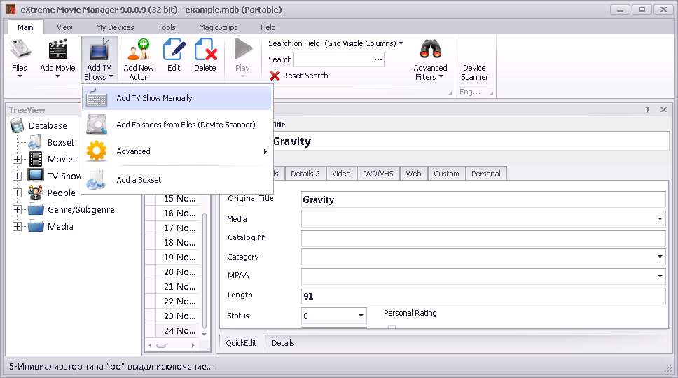Open the Category dropdown
Image resolution: width=678 pixels, height=378 pixels.
pyautogui.click(x=660, y=257)
